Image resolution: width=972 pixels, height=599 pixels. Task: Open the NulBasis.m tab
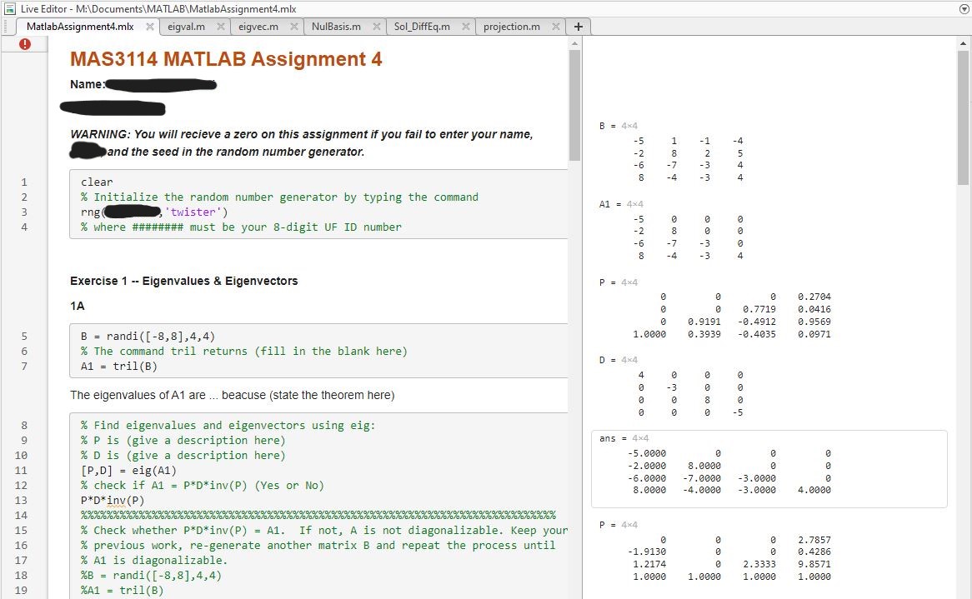coord(336,27)
